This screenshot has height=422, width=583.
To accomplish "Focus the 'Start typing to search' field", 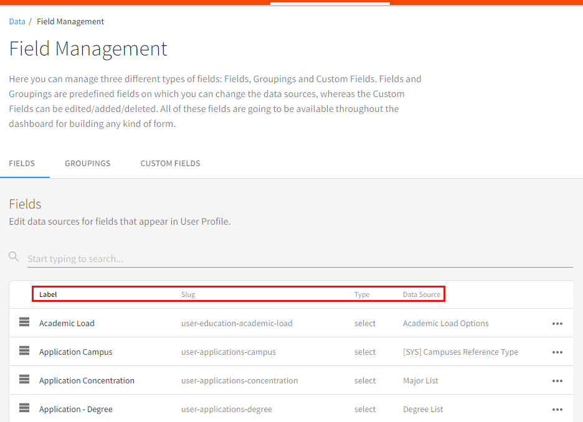I will coord(299,259).
